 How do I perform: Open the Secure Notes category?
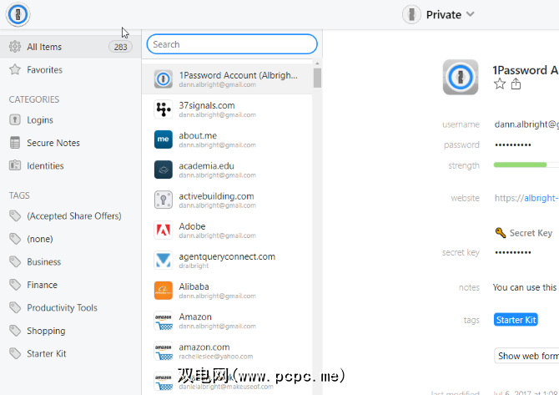pos(71,143)
